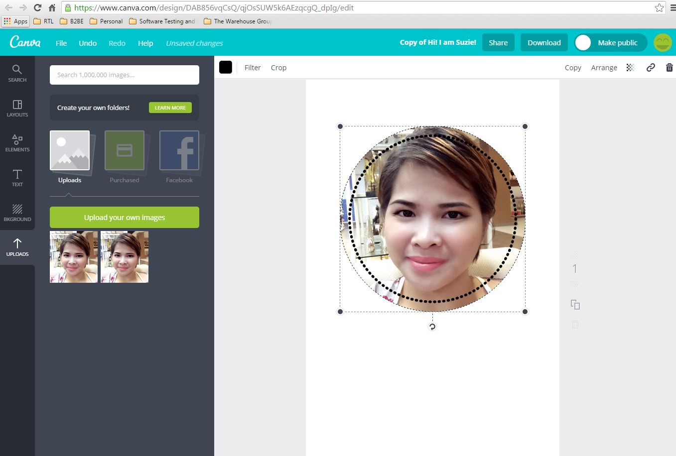Open the Filter options

point(253,67)
